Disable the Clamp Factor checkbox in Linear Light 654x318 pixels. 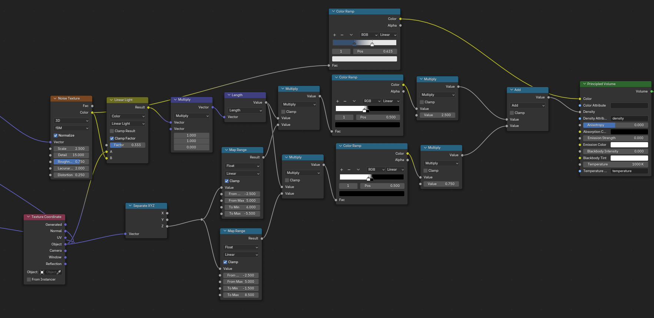[112, 138]
